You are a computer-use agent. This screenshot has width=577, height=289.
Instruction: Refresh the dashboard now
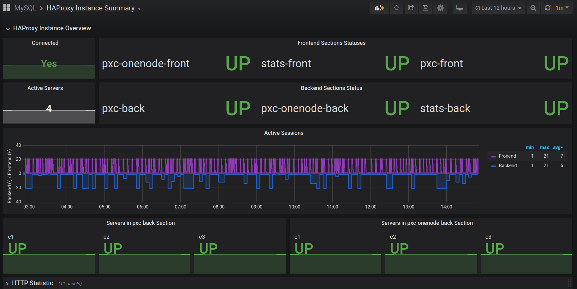click(x=548, y=8)
